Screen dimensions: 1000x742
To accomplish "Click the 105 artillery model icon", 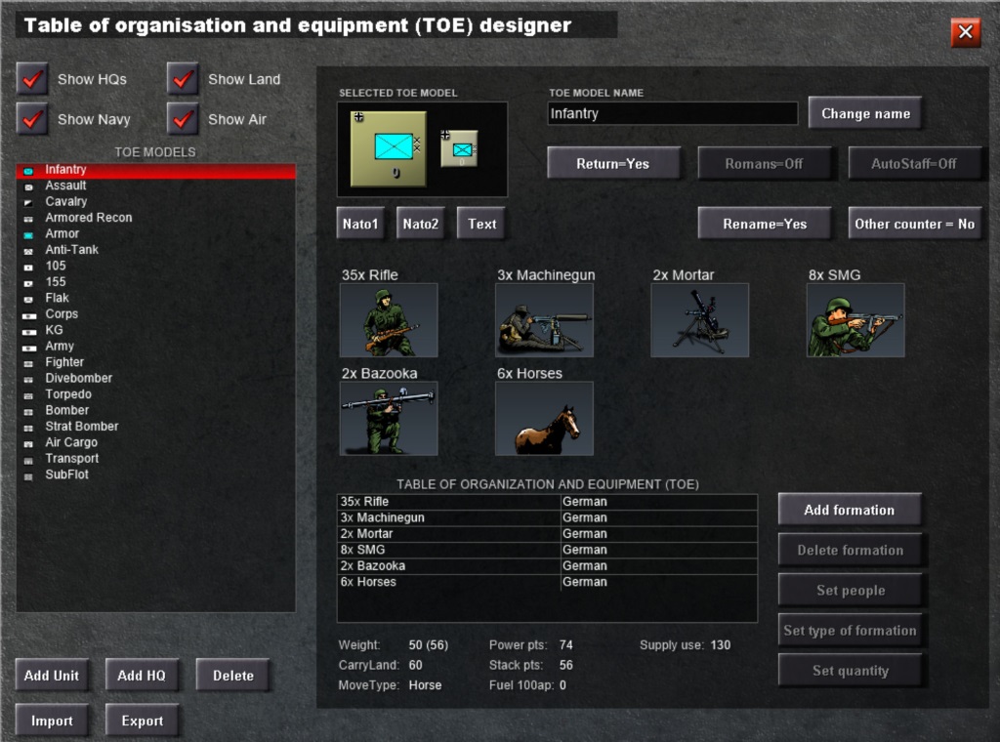I will click(x=28, y=268).
